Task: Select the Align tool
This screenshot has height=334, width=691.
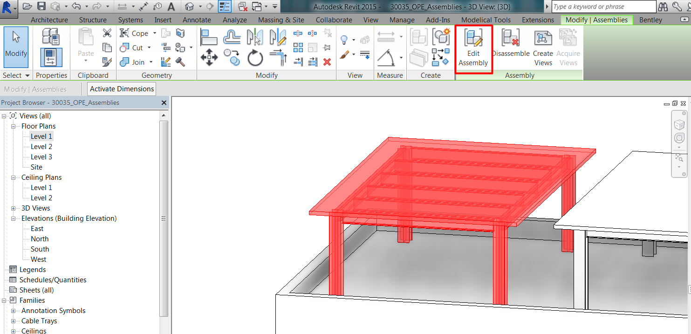Action: point(209,37)
